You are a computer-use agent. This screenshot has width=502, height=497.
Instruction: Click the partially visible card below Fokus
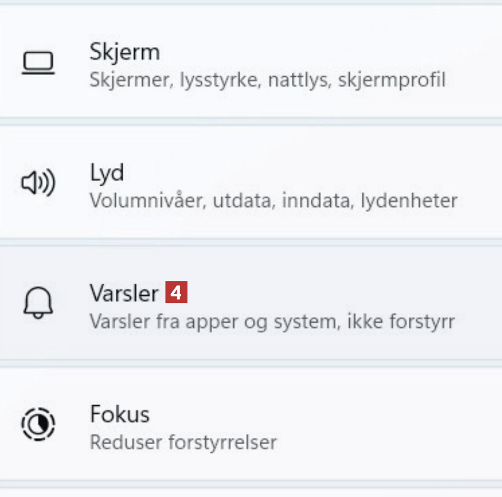point(252,492)
